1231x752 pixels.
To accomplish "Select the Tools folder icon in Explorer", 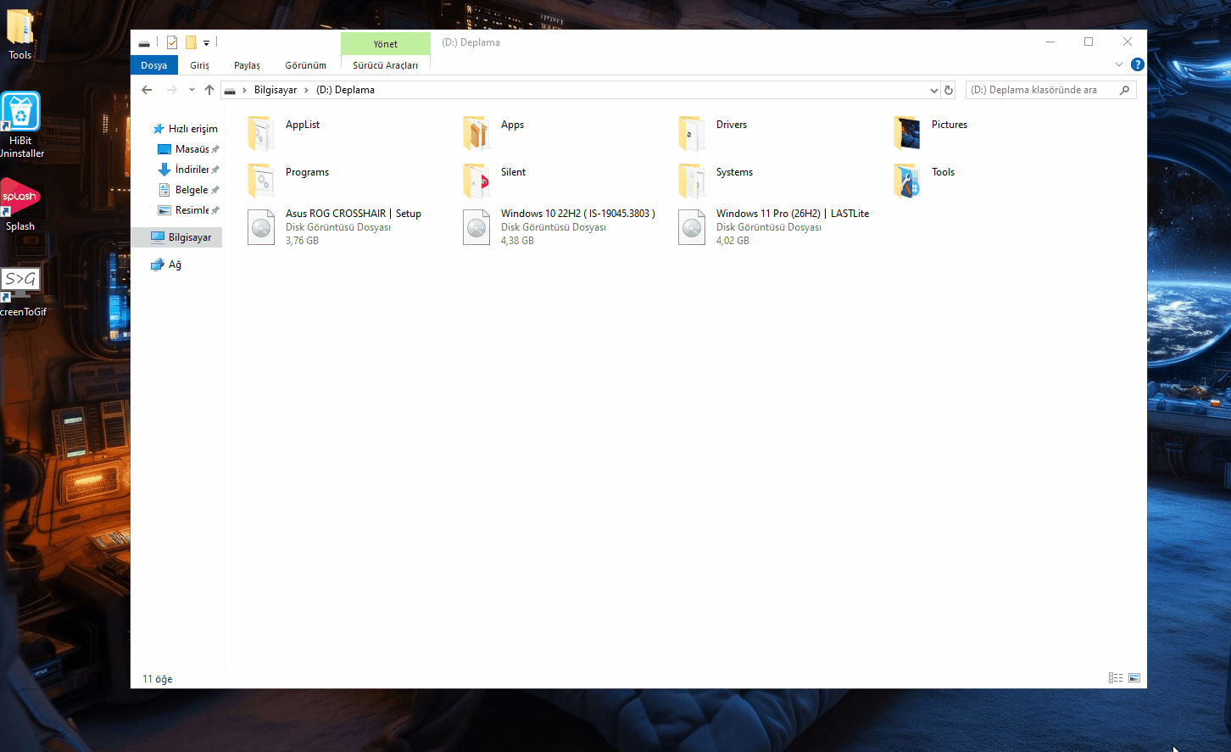I will click(907, 181).
